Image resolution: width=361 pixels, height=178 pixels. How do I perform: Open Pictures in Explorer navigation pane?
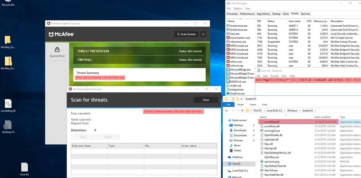(x=238, y=141)
